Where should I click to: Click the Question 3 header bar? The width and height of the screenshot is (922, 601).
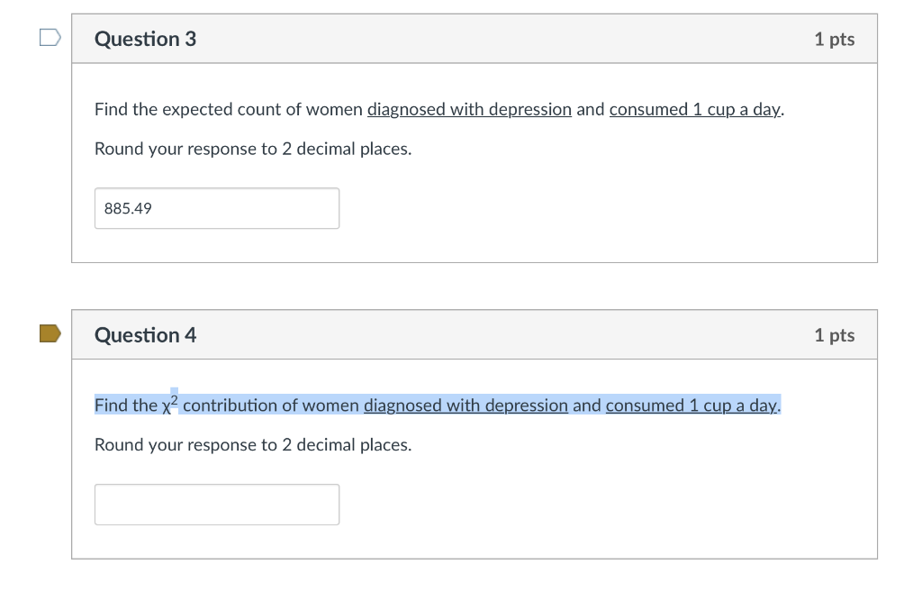tap(475, 38)
